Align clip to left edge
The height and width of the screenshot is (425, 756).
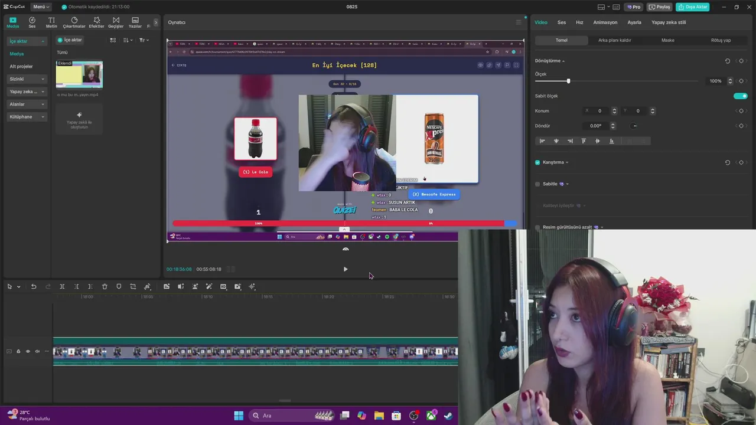click(x=542, y=141)
